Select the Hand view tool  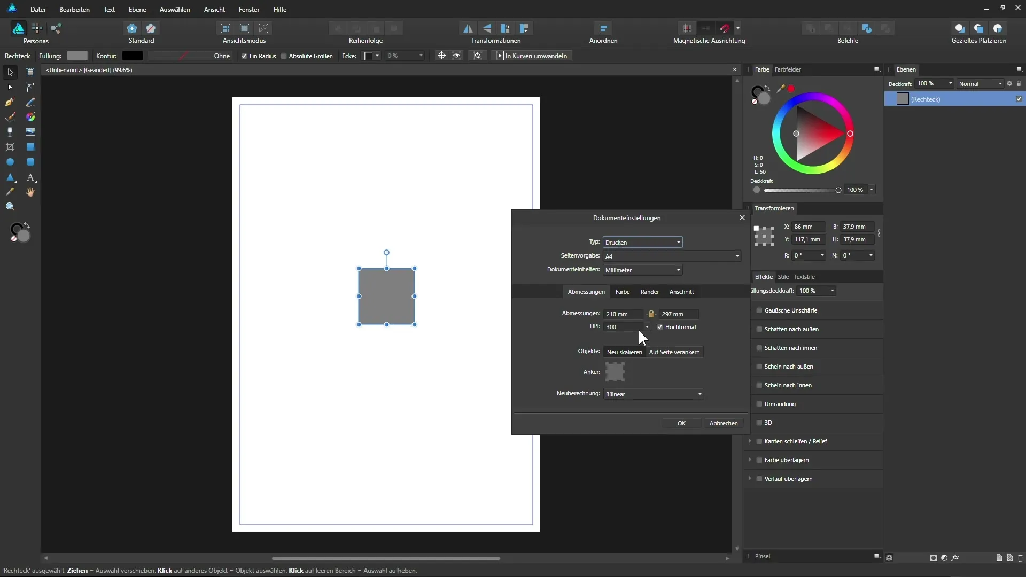pyautogui.click(x=30, y=192)
